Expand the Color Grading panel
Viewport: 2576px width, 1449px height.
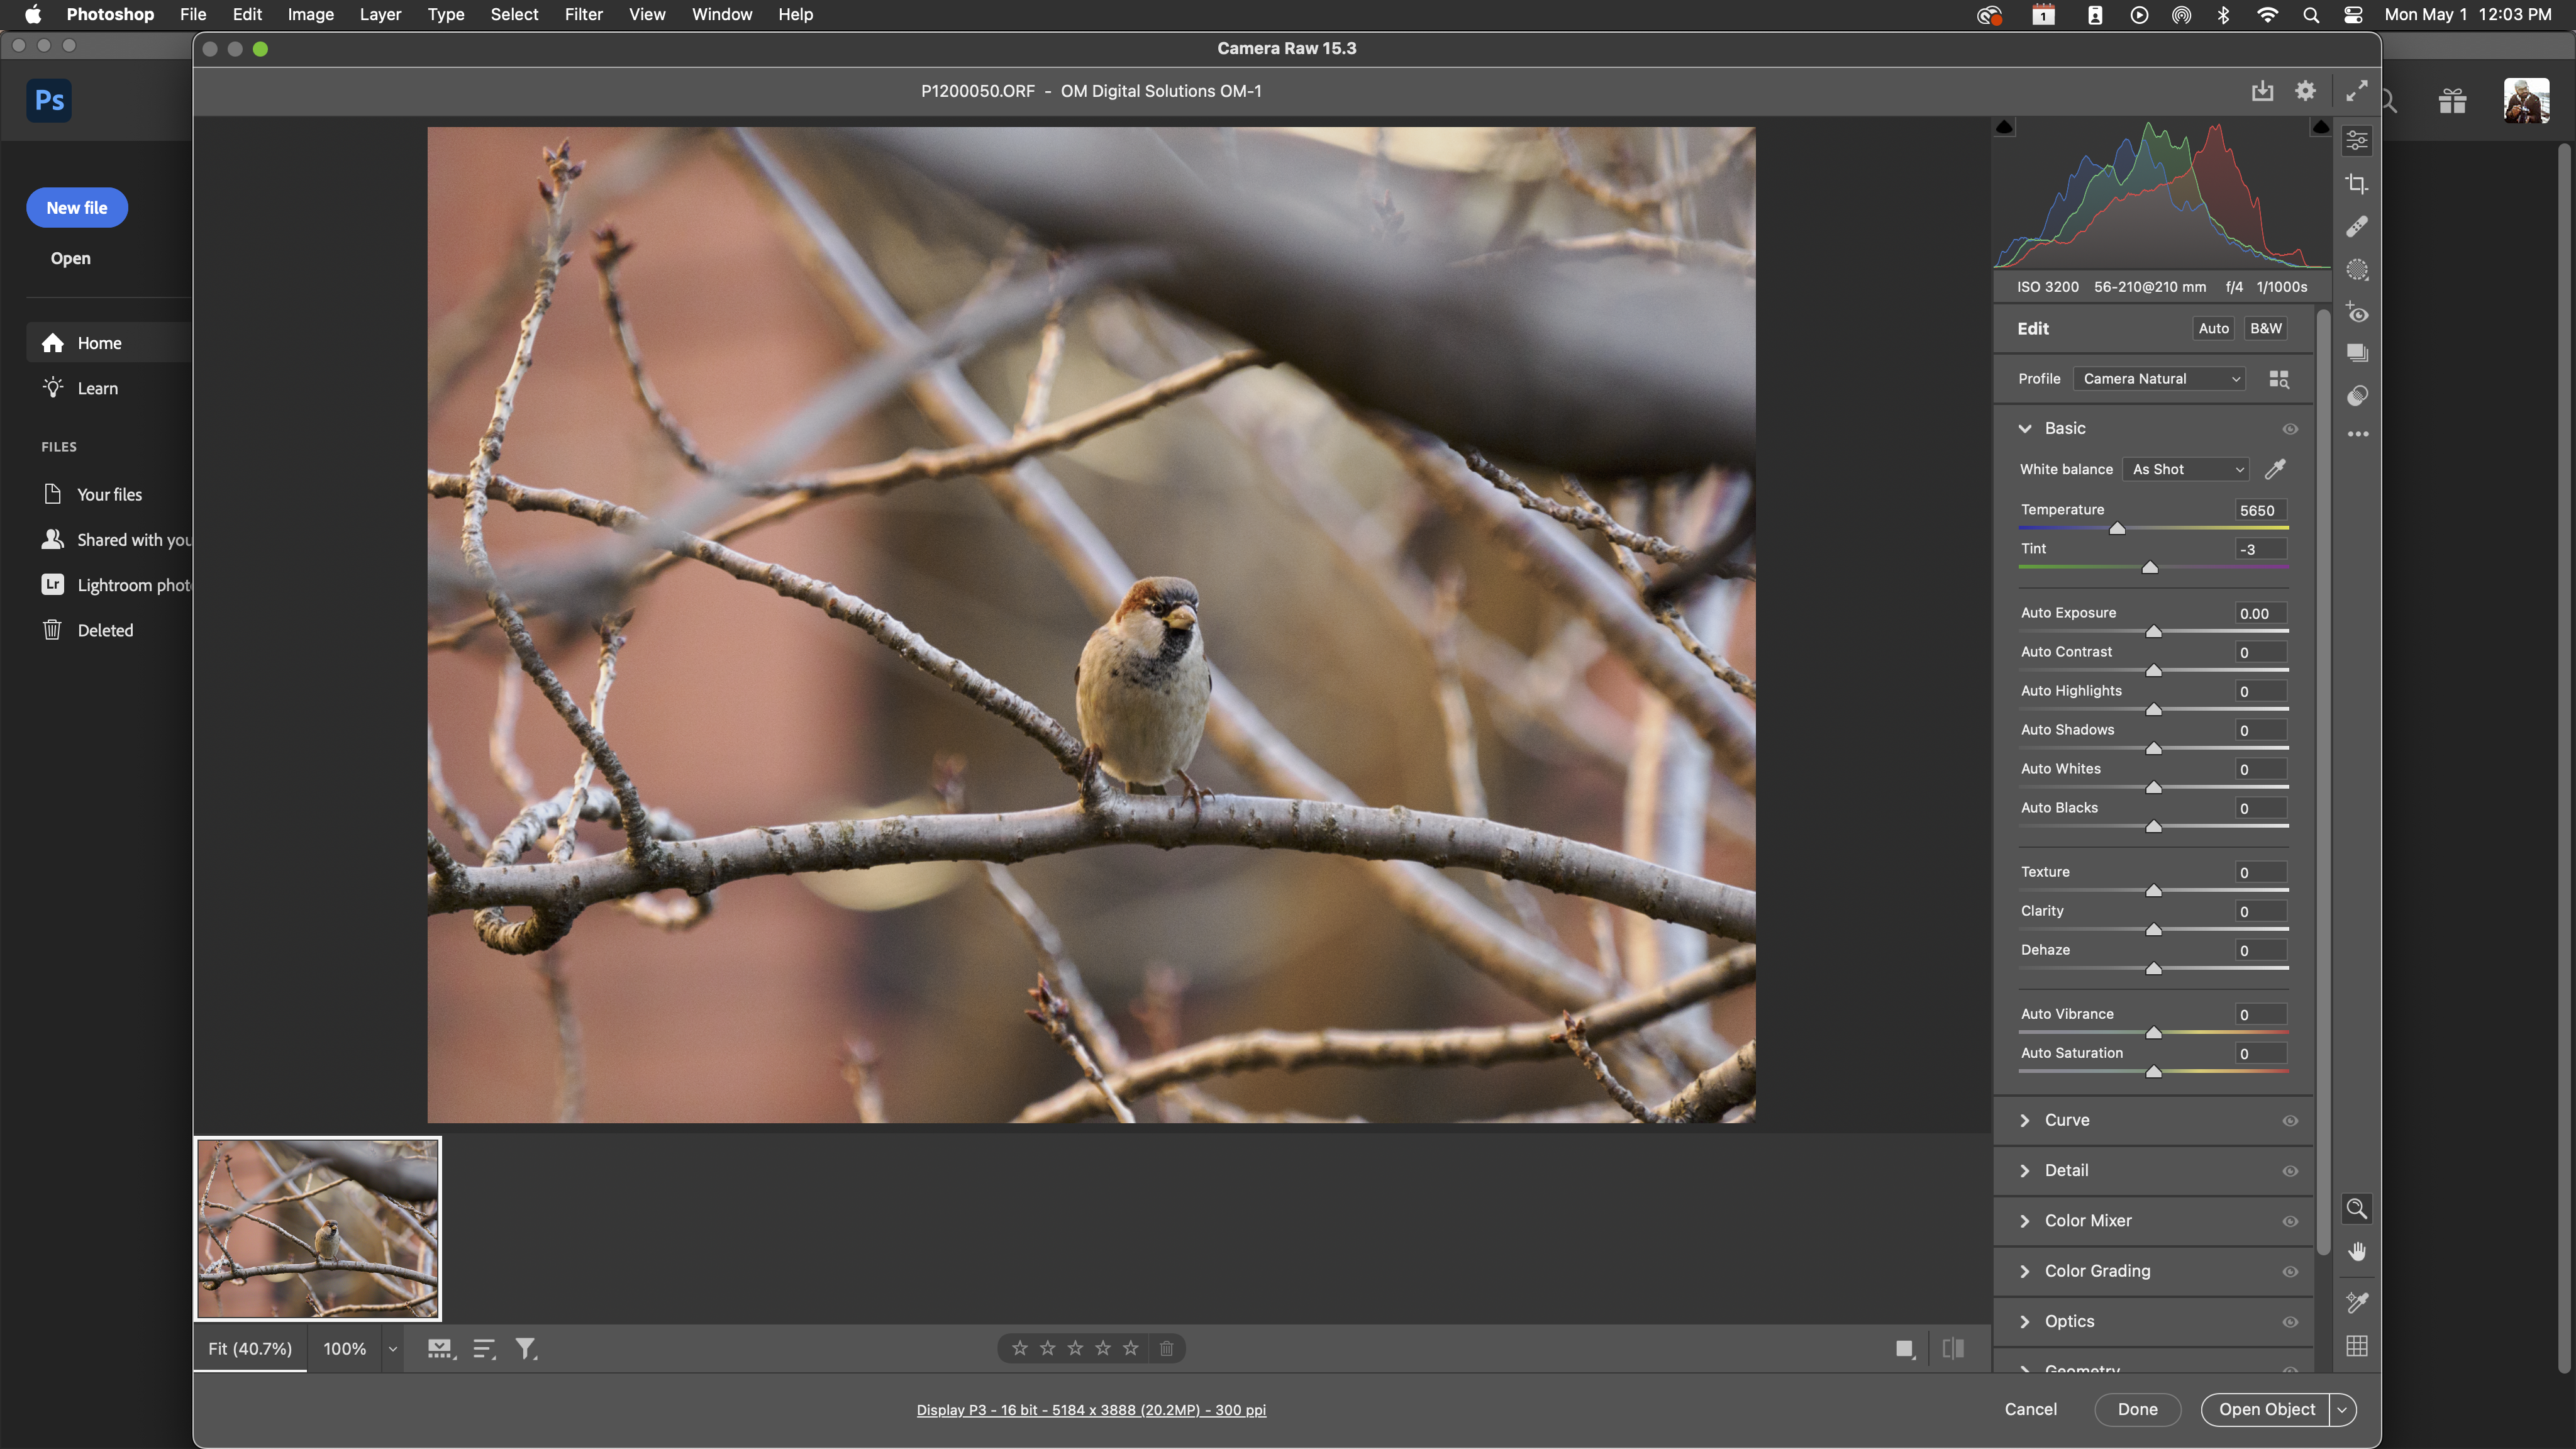point(2097,1271)
